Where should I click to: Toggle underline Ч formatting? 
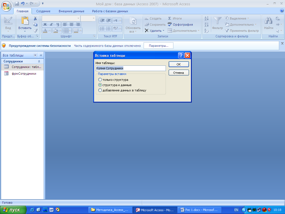(x=58, y=25)
